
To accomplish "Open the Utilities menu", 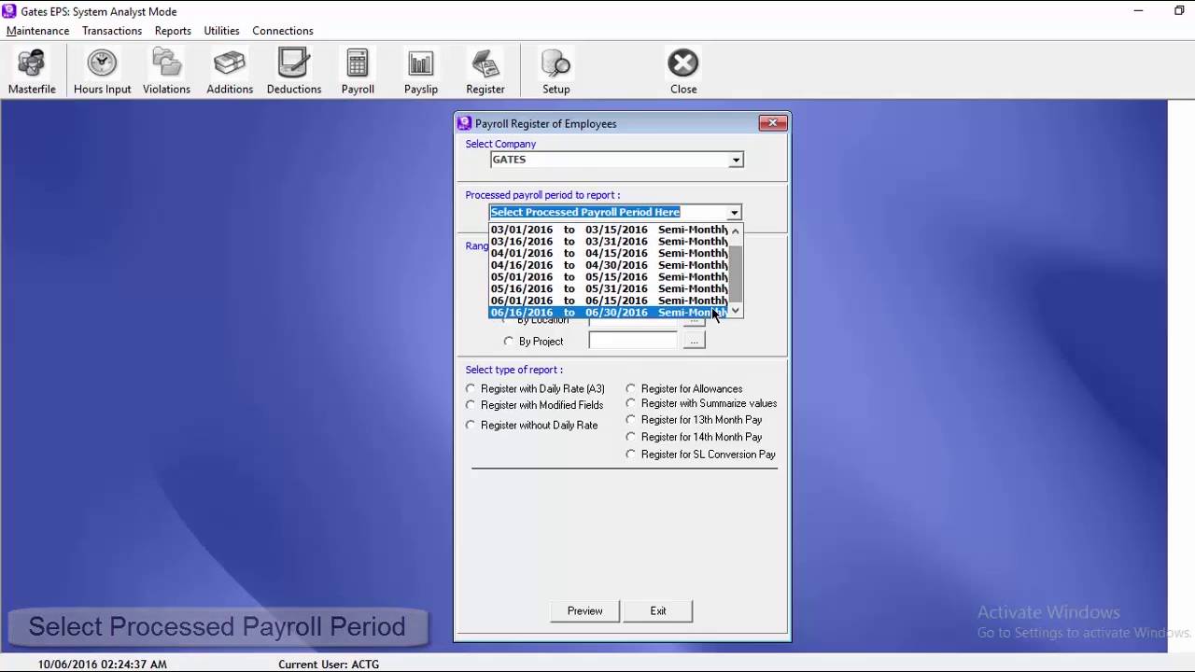I will point(221,31).
